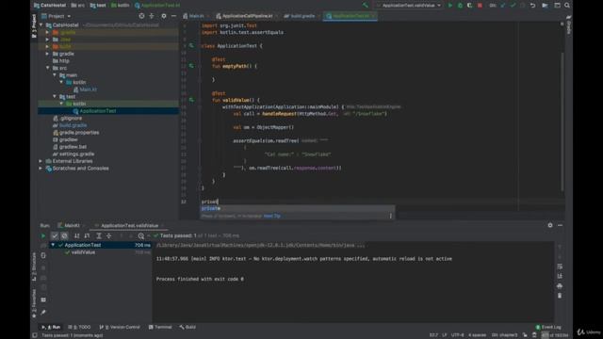603x339 pixels.
Task: Collapse the main folder
Action: [55, 75]
